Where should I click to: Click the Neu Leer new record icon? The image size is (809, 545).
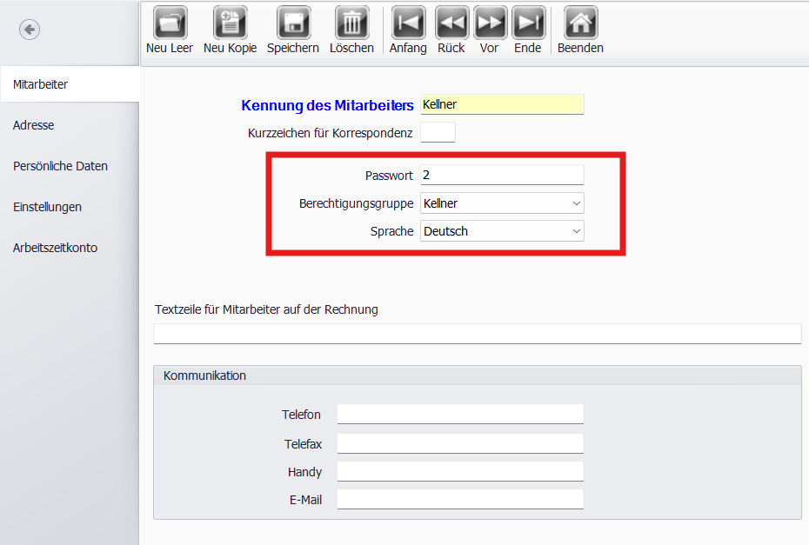click(x=170, y=23)
